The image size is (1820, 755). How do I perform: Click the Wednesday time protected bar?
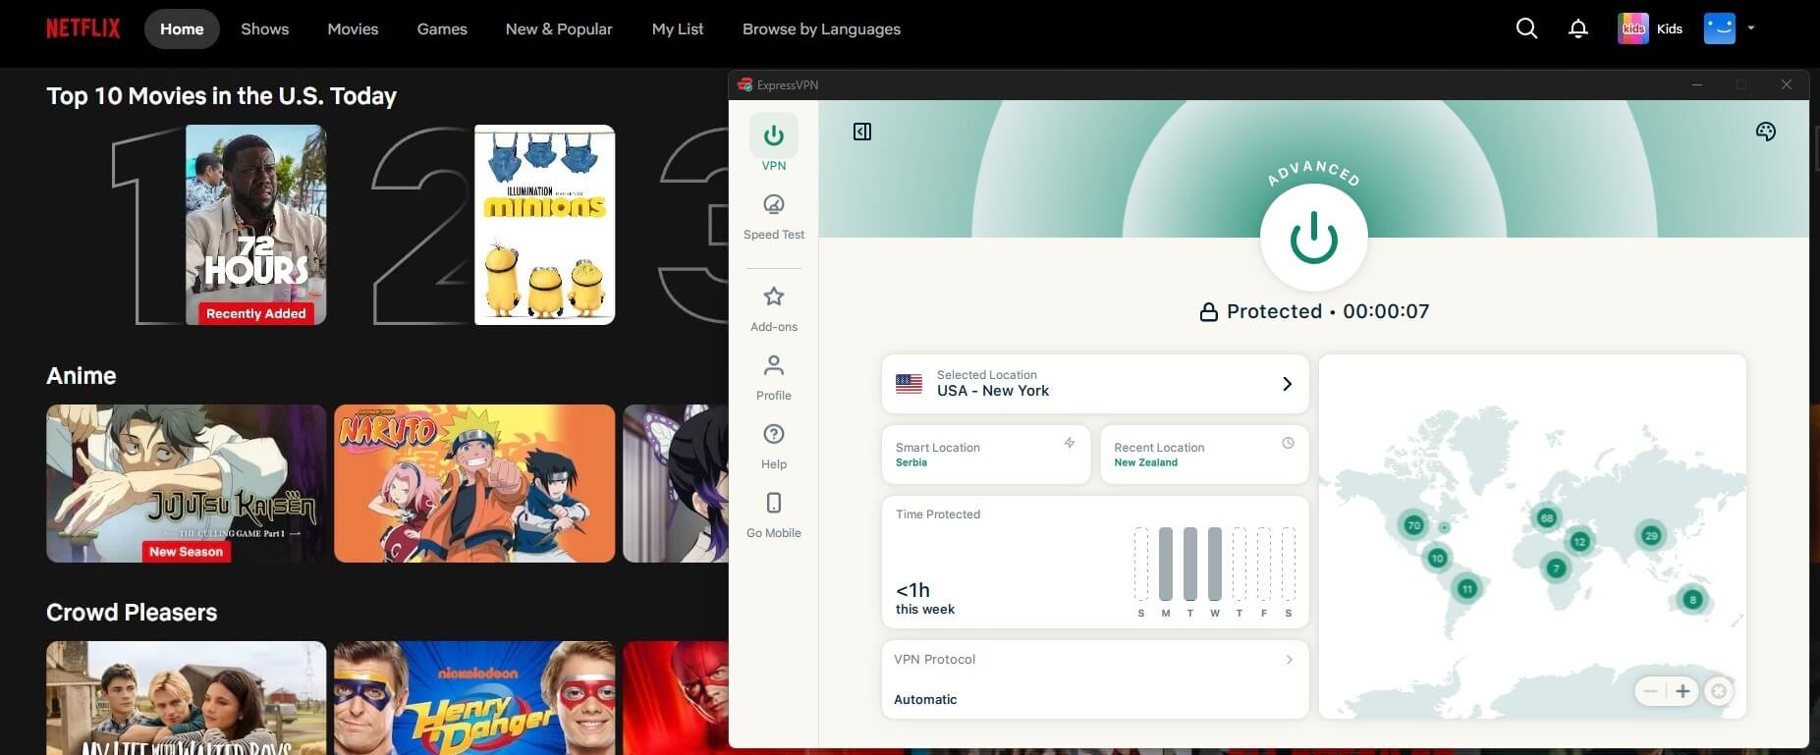[1215, 564]
